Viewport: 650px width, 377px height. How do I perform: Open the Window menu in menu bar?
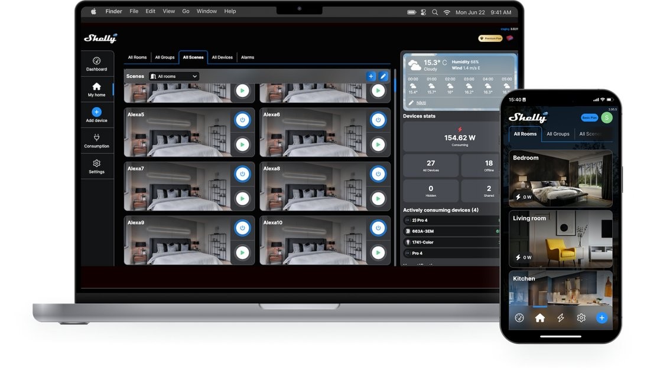[206, 11]
